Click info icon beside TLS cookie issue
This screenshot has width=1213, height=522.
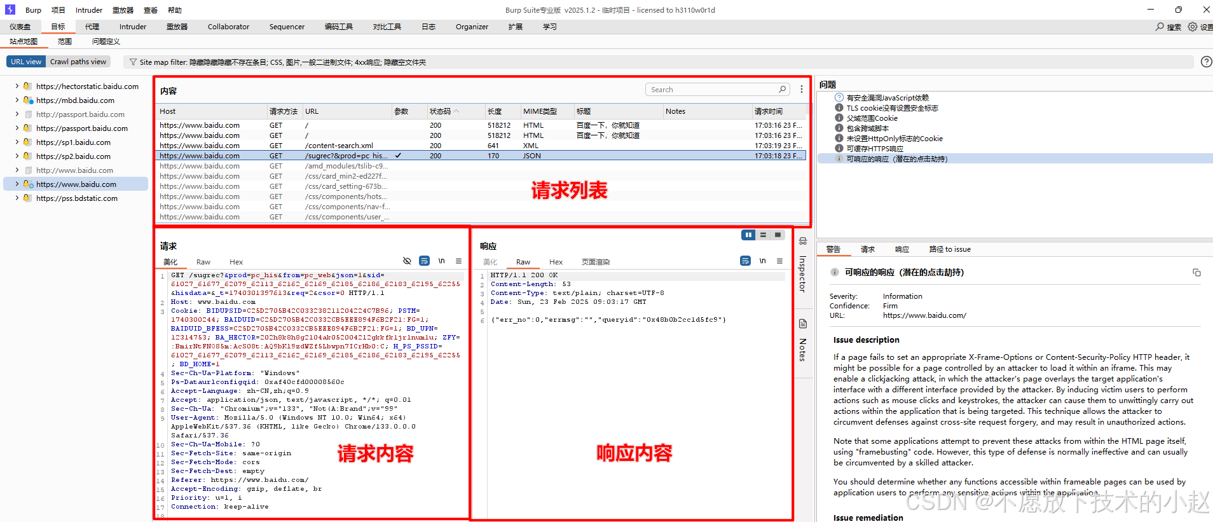(839, 107)
